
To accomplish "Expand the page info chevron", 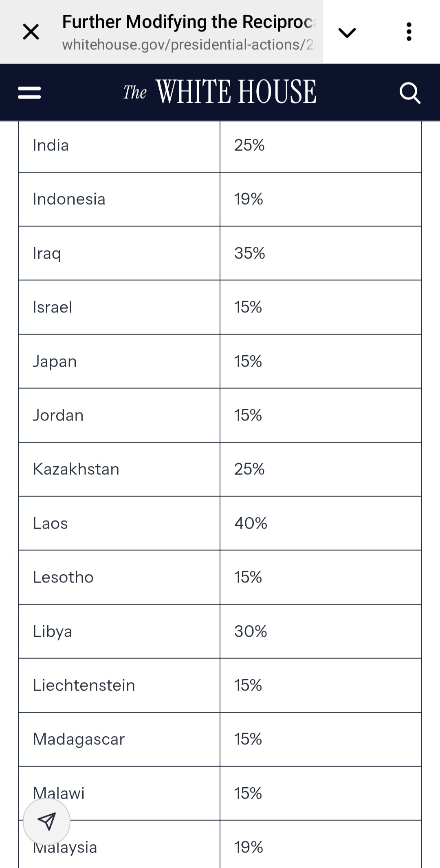I will 347,32.
